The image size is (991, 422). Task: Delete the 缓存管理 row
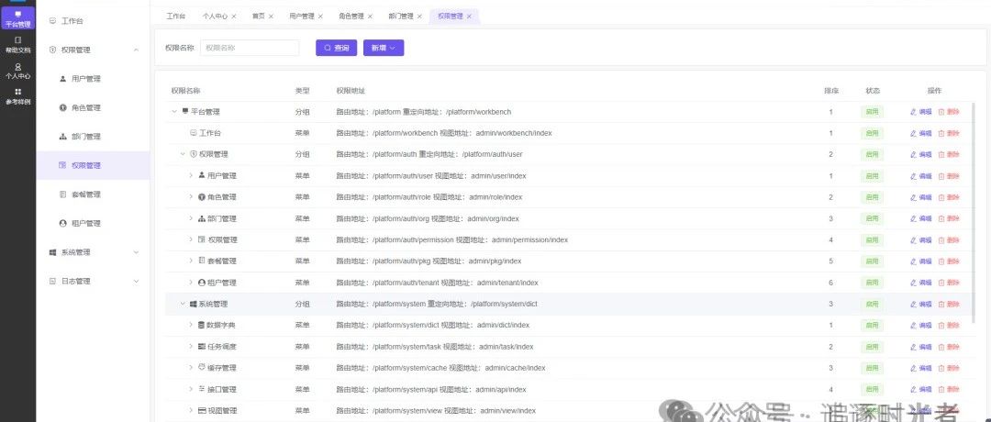(x=949, y=368)
